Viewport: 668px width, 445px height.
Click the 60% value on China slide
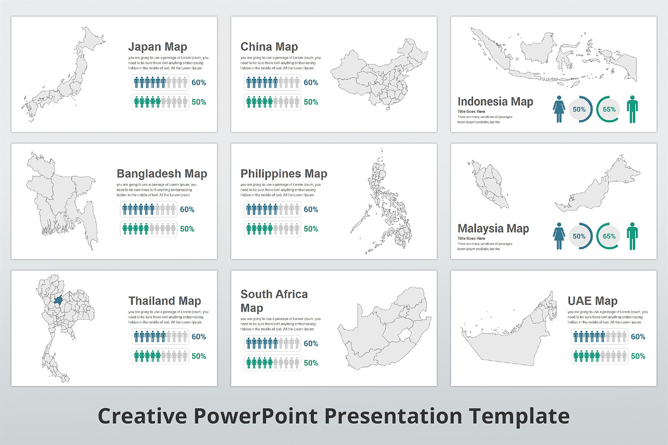[x=311, y=83]
